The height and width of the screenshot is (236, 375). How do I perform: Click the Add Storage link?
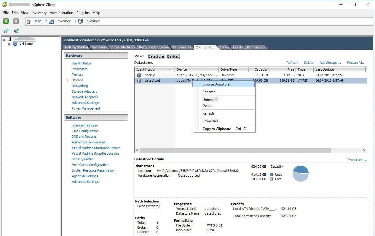(x=330, y=63)
